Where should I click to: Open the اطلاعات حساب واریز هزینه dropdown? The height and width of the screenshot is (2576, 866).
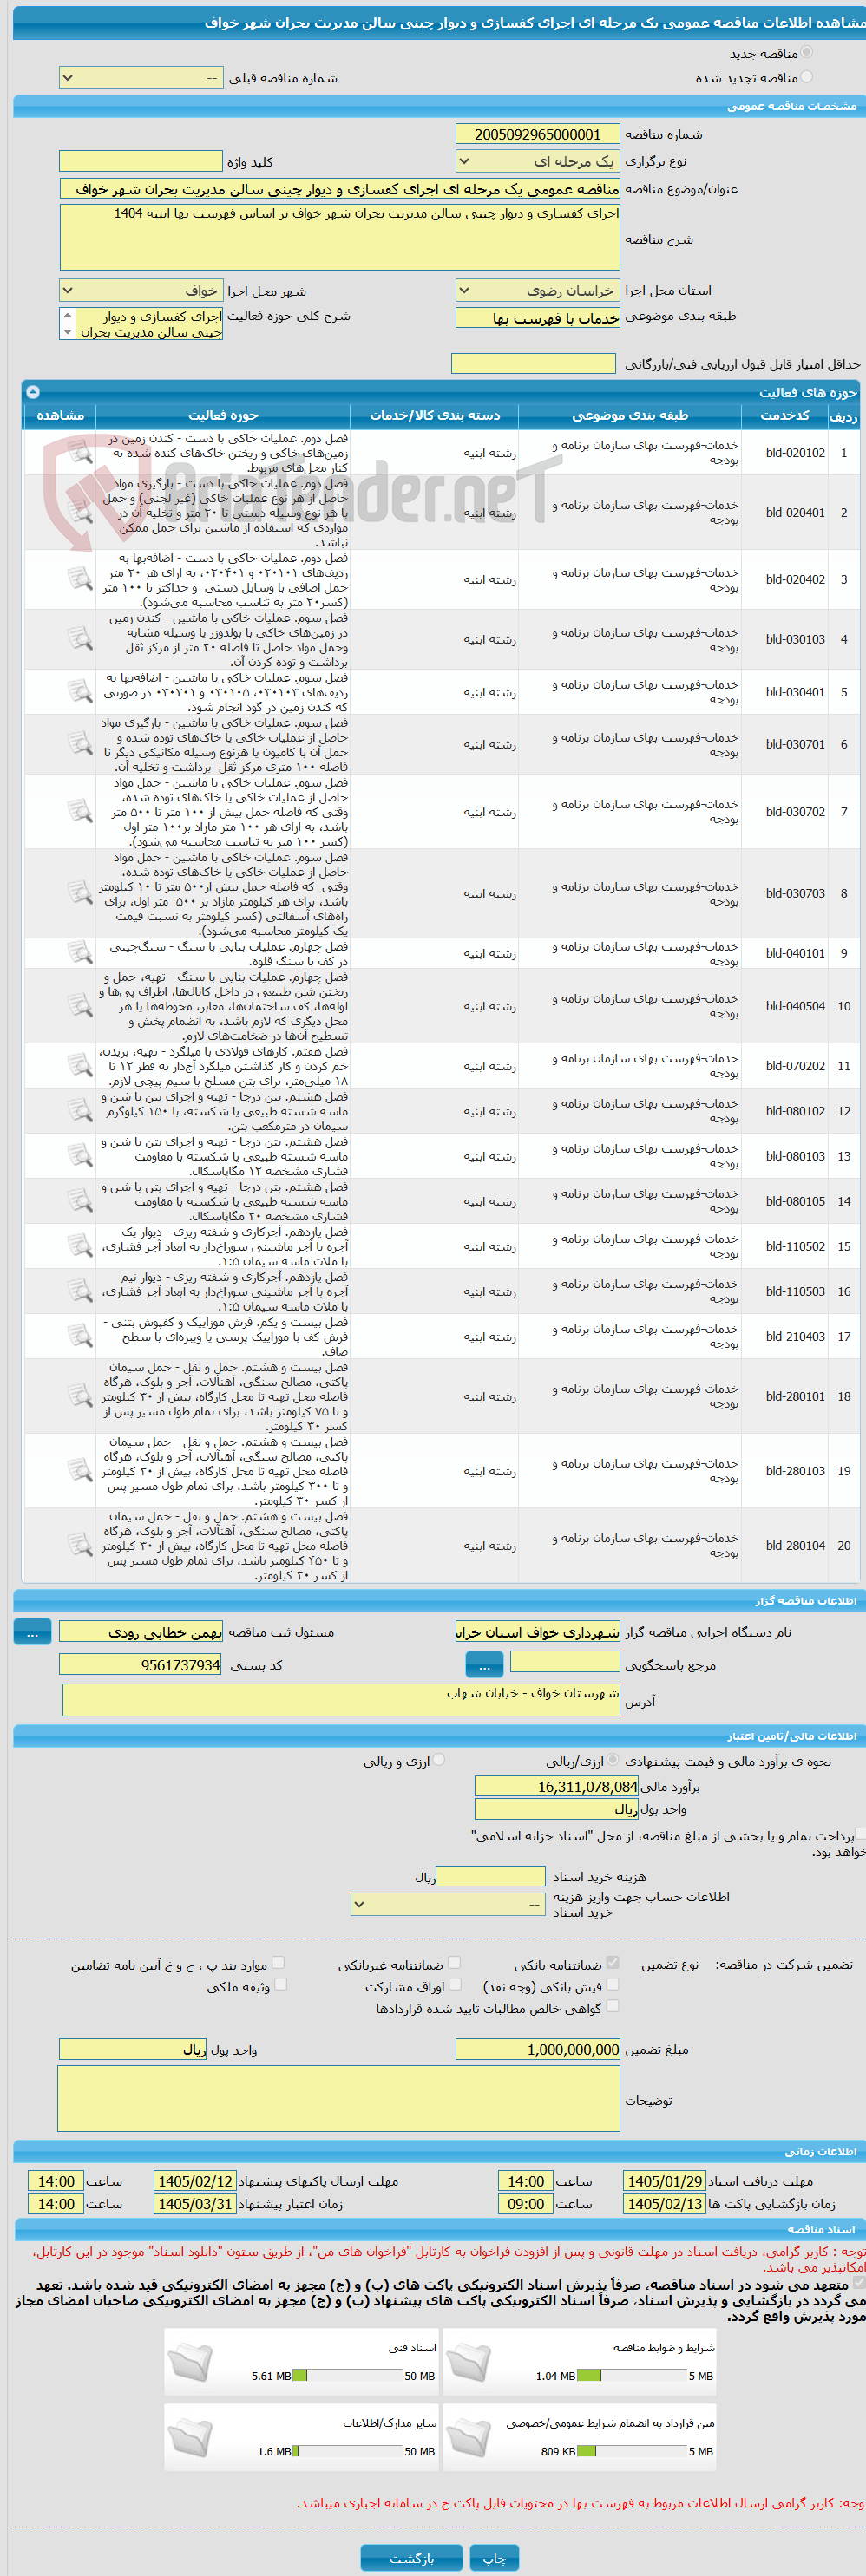pyautogui.click(x=448, y=1904)
